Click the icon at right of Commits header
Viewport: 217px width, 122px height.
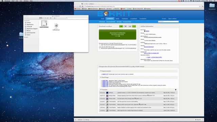click(176, 89)
